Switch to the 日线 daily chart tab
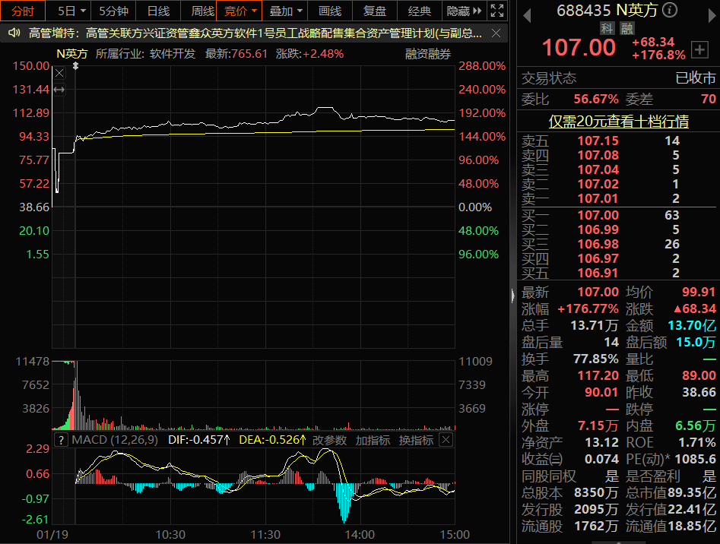Image resolution: width=720 pixels, height=544 pixels. point(158,11)
